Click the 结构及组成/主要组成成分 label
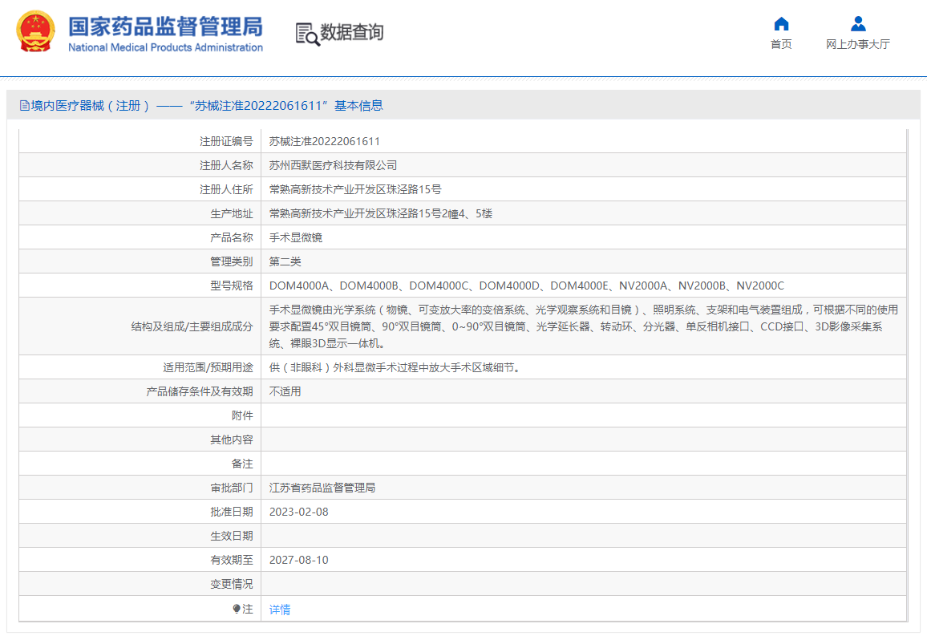Screen dimensions: 927x636 (x=192, y=327)
